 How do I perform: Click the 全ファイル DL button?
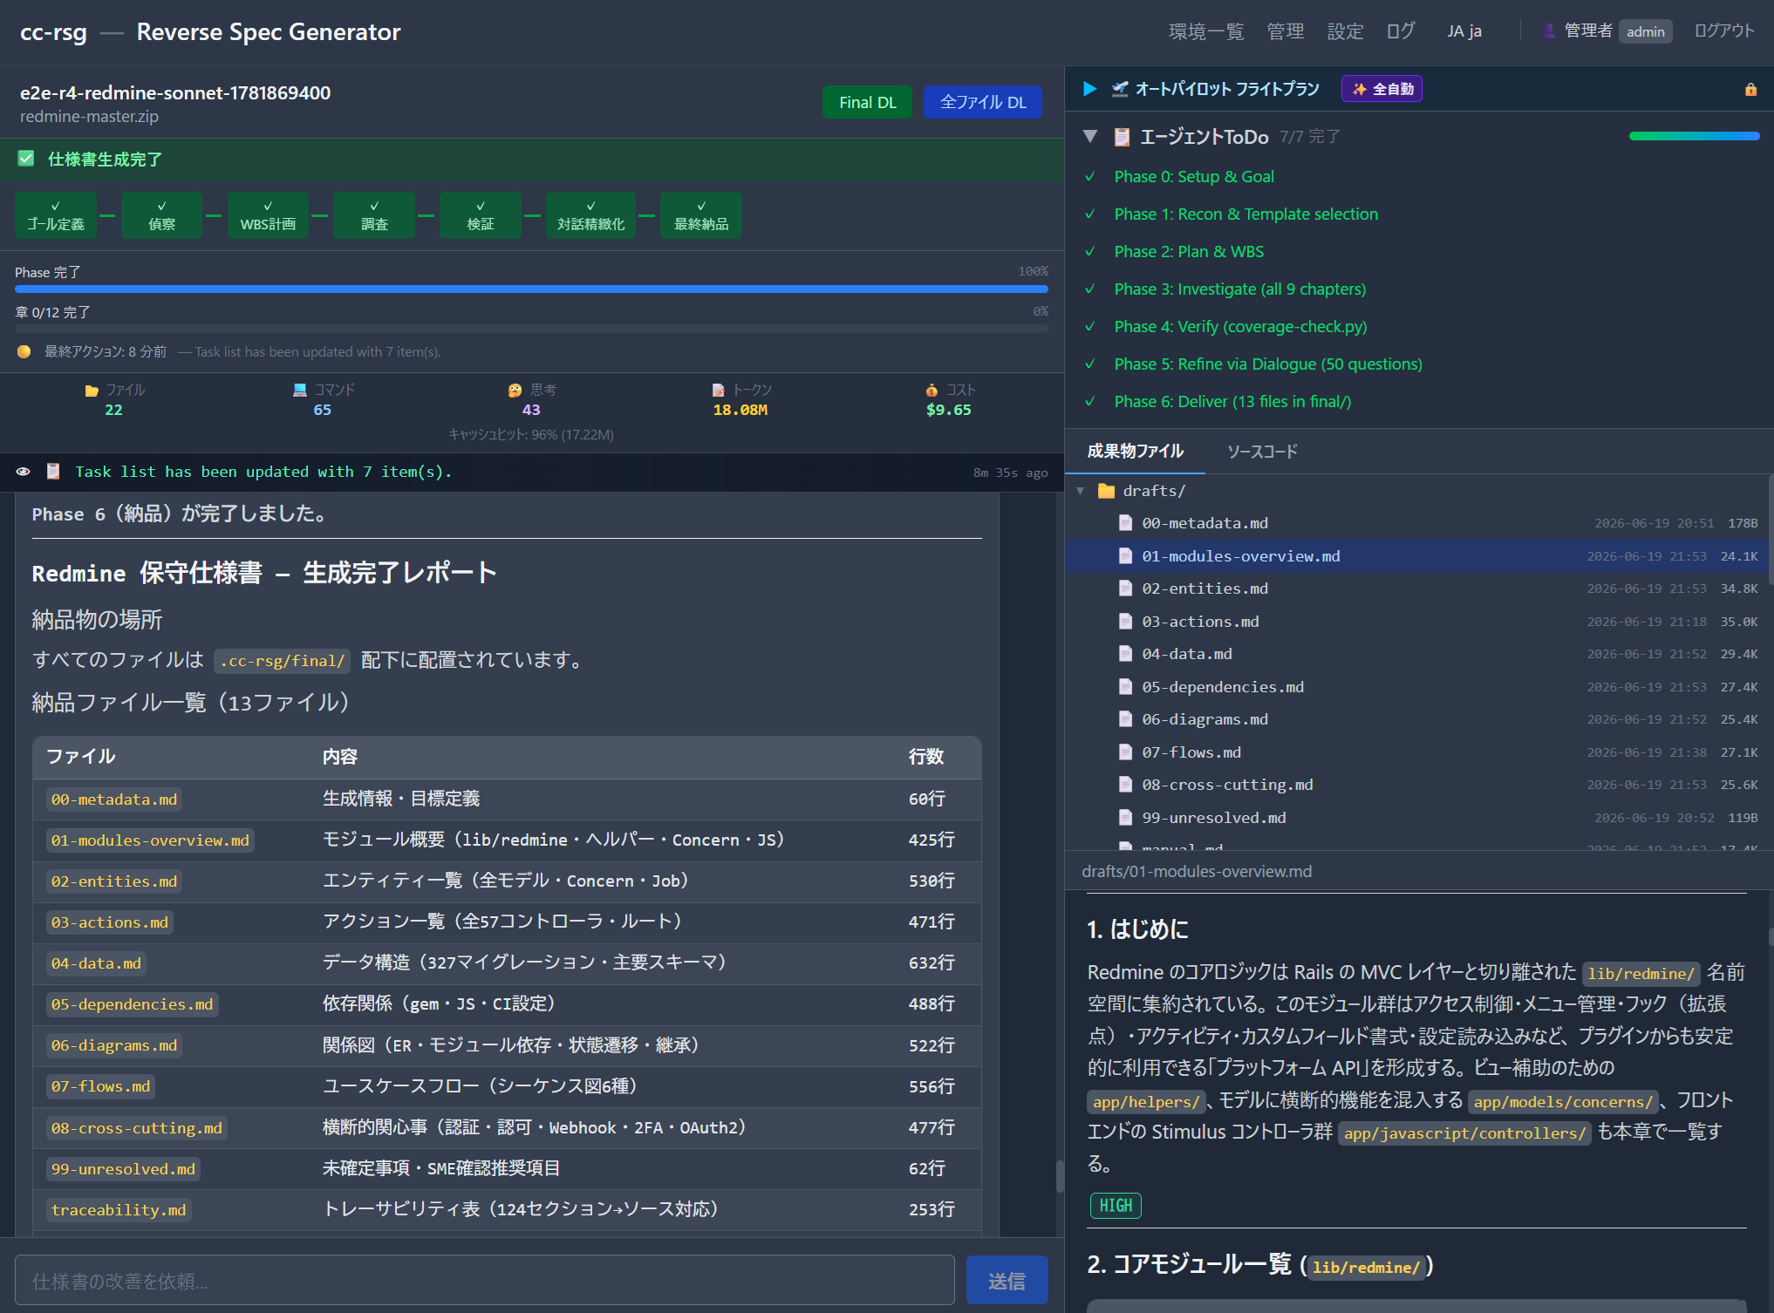(983, 102)
